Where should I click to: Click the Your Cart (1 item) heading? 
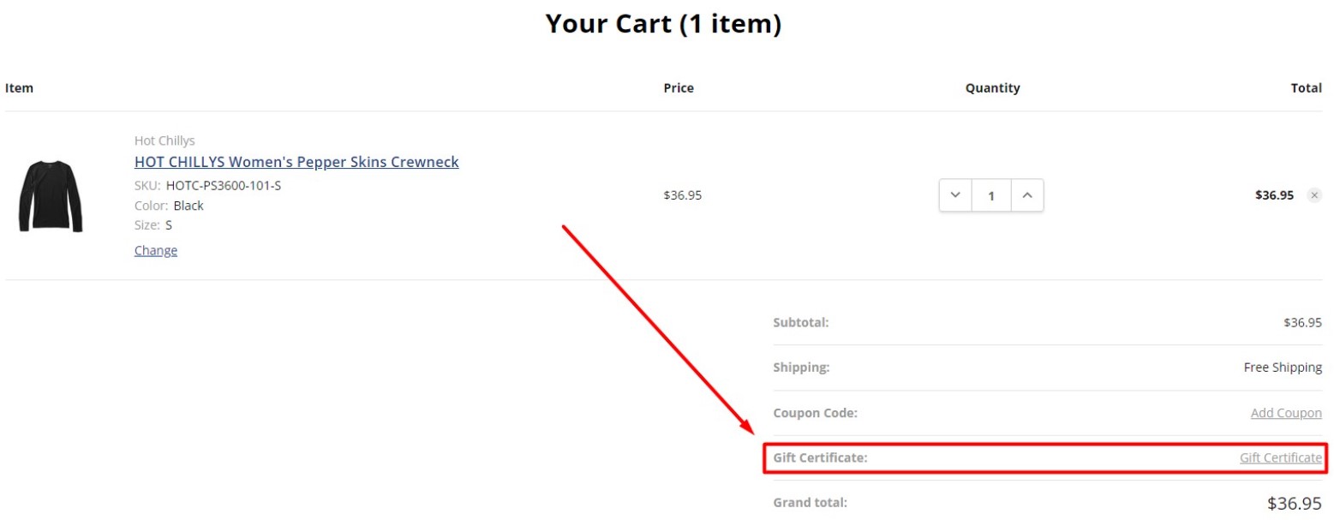pyautogui.click(x=663, y=24)
